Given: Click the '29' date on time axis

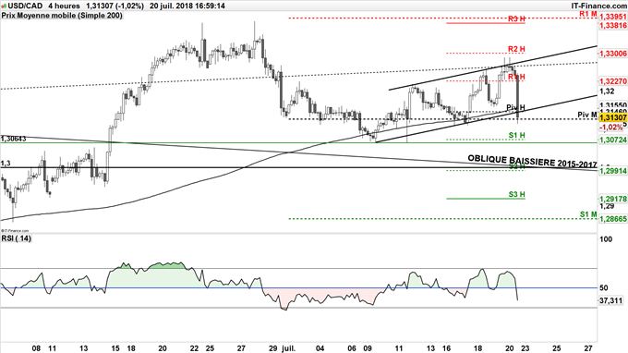Looking at the screenshot, I should [272, 348].
